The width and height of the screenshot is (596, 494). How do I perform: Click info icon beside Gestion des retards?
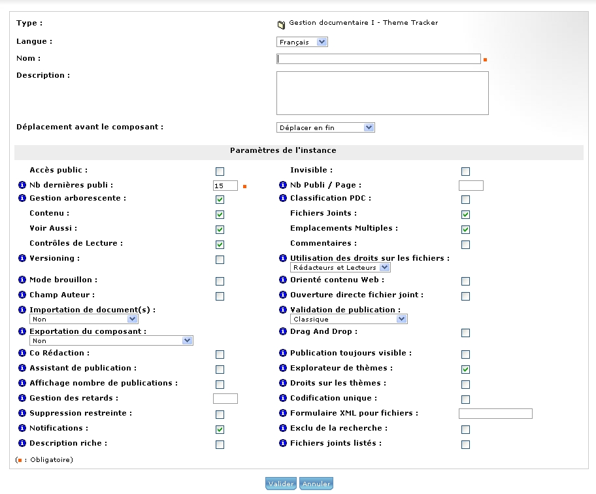point(22,398)
